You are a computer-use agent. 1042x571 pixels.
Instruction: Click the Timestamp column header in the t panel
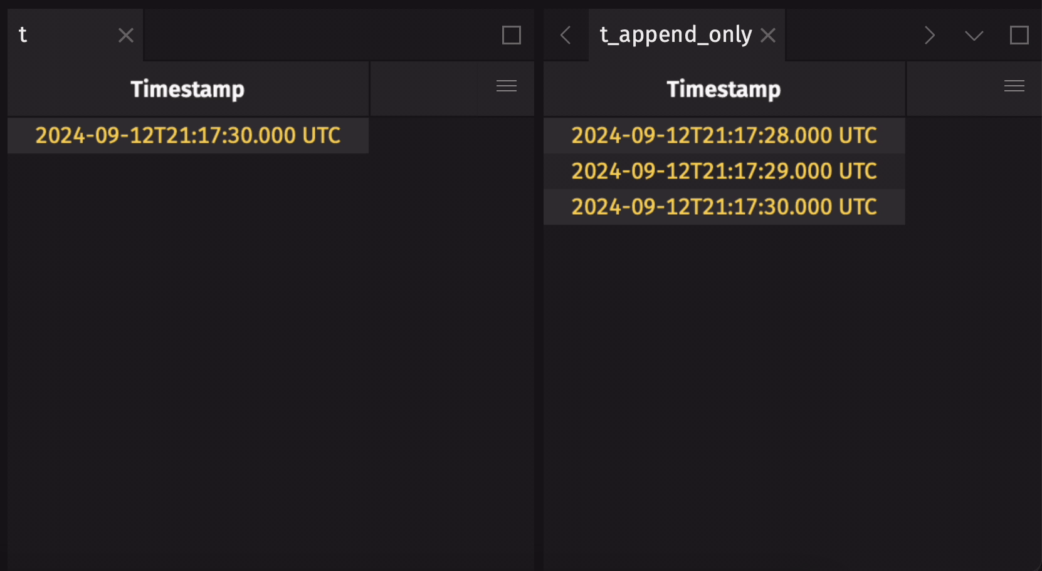click(x=187, y=88)
